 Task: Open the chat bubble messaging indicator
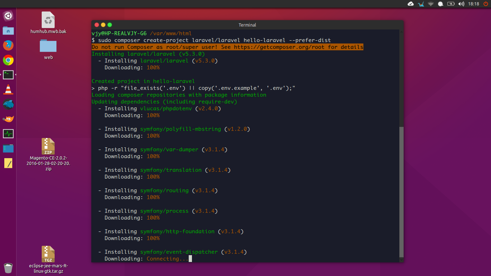pos(440,4)
